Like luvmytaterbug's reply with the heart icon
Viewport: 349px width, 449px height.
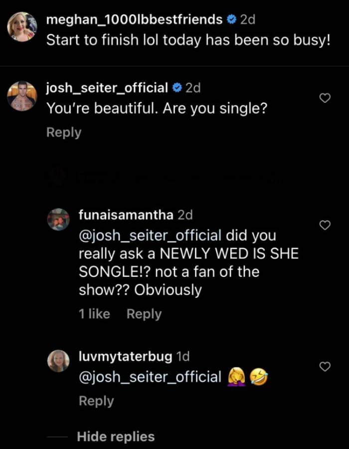(x=325, y=366)
